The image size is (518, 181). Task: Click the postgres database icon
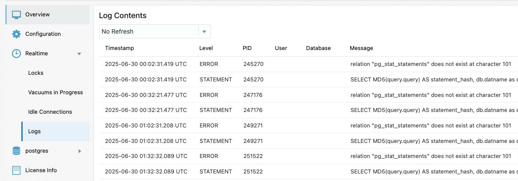(x=16, y=151)
